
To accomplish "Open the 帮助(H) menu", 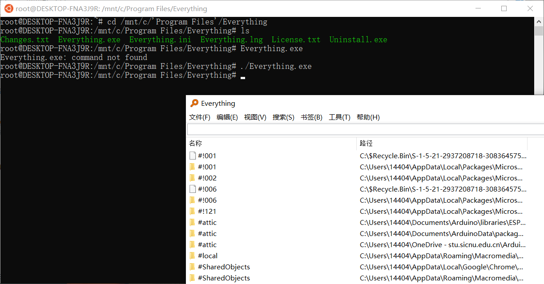I will click(367, 117).
